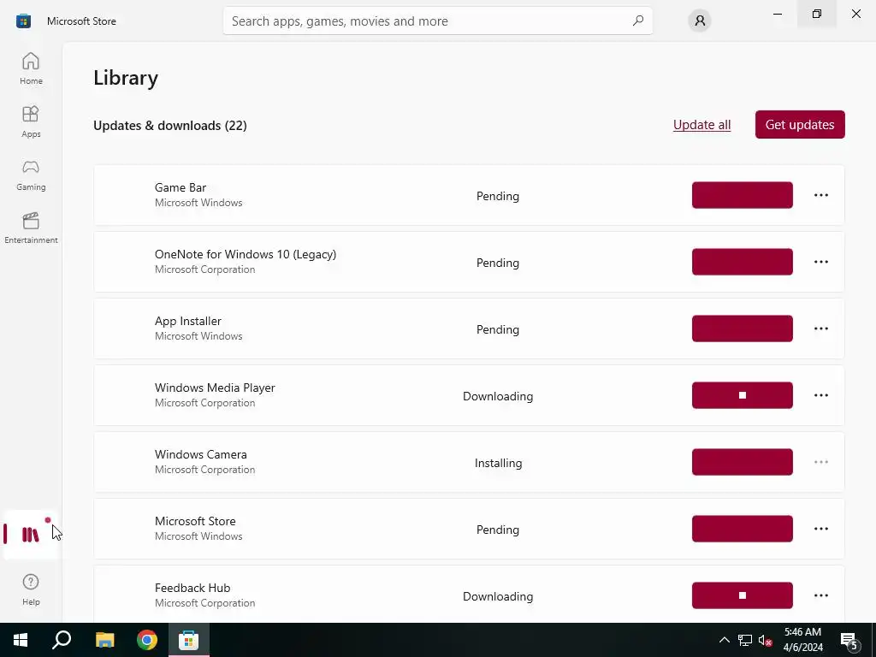Screen dimensions: 876x657
Task: Open the Home section in sidebar
Action: pos(31,68)
